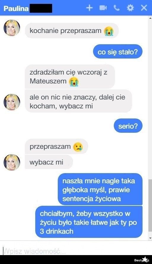
Task: Open chat settings gear icon
Action: (130, 8)
